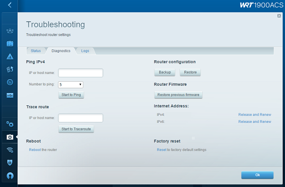Click the Backup configuration button
The height and width of the screenshot is (187, 285).
(x=165, y=72)
